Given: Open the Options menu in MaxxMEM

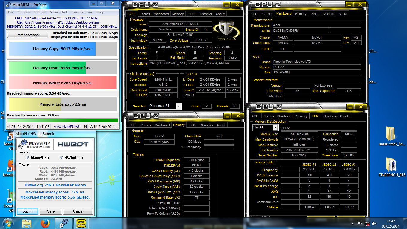Looking at the screenshot, I should pyautogui.click(x=24, y=12).
